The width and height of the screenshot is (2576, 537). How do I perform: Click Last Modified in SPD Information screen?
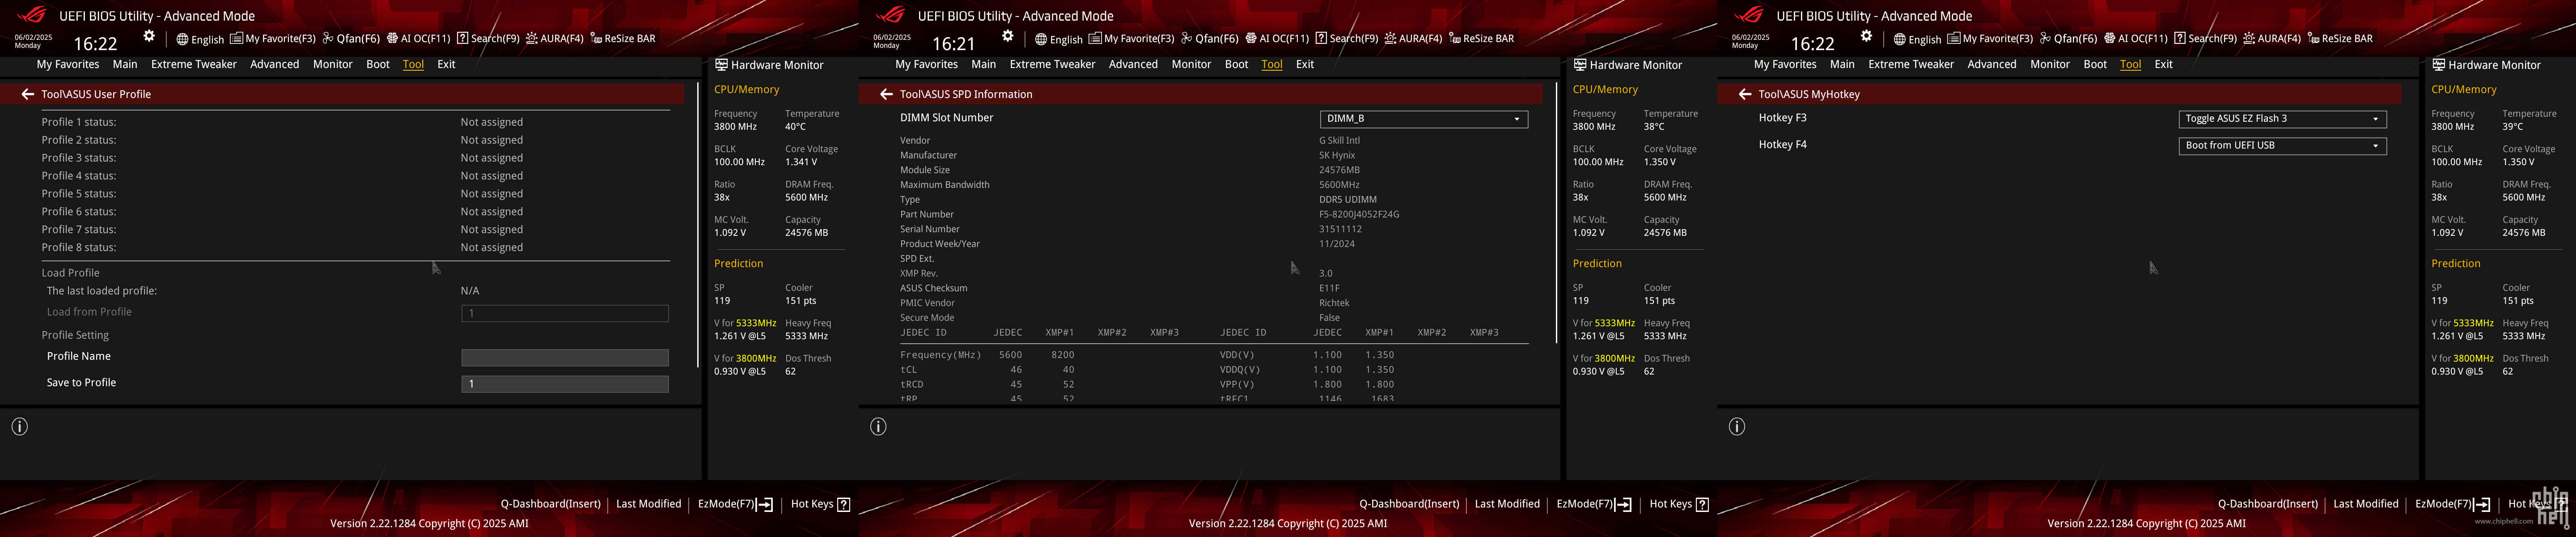coord(1507,504)
